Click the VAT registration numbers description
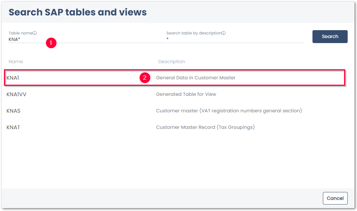 229,111
